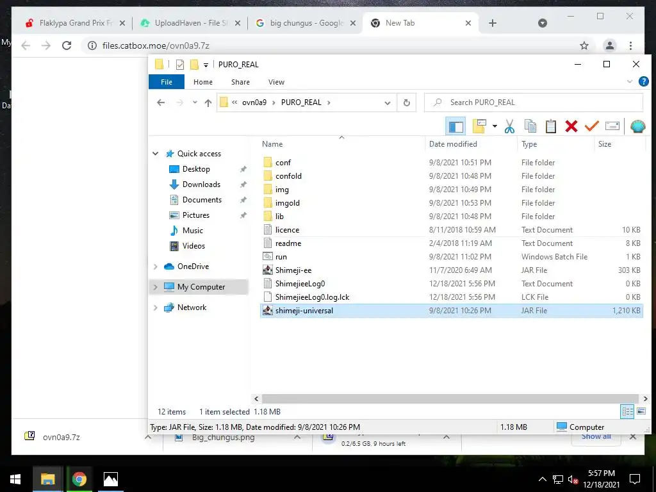Screen dimensions: 656x492
Task: Refresh the PURO_REAL folder
Action: [406, 103]
